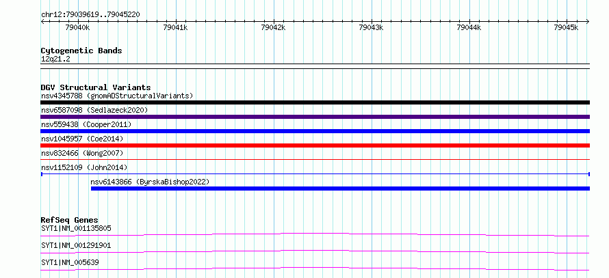This screenshot has height=278, width=609.
Task: Click the thick red nsv1045957 variant bar
Action: pos(315,145)
